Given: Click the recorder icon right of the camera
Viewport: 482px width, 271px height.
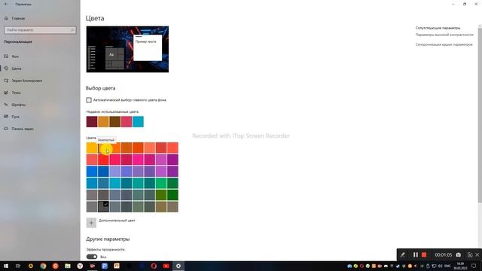Looking at the screenshot, I should tap(470, 254).
